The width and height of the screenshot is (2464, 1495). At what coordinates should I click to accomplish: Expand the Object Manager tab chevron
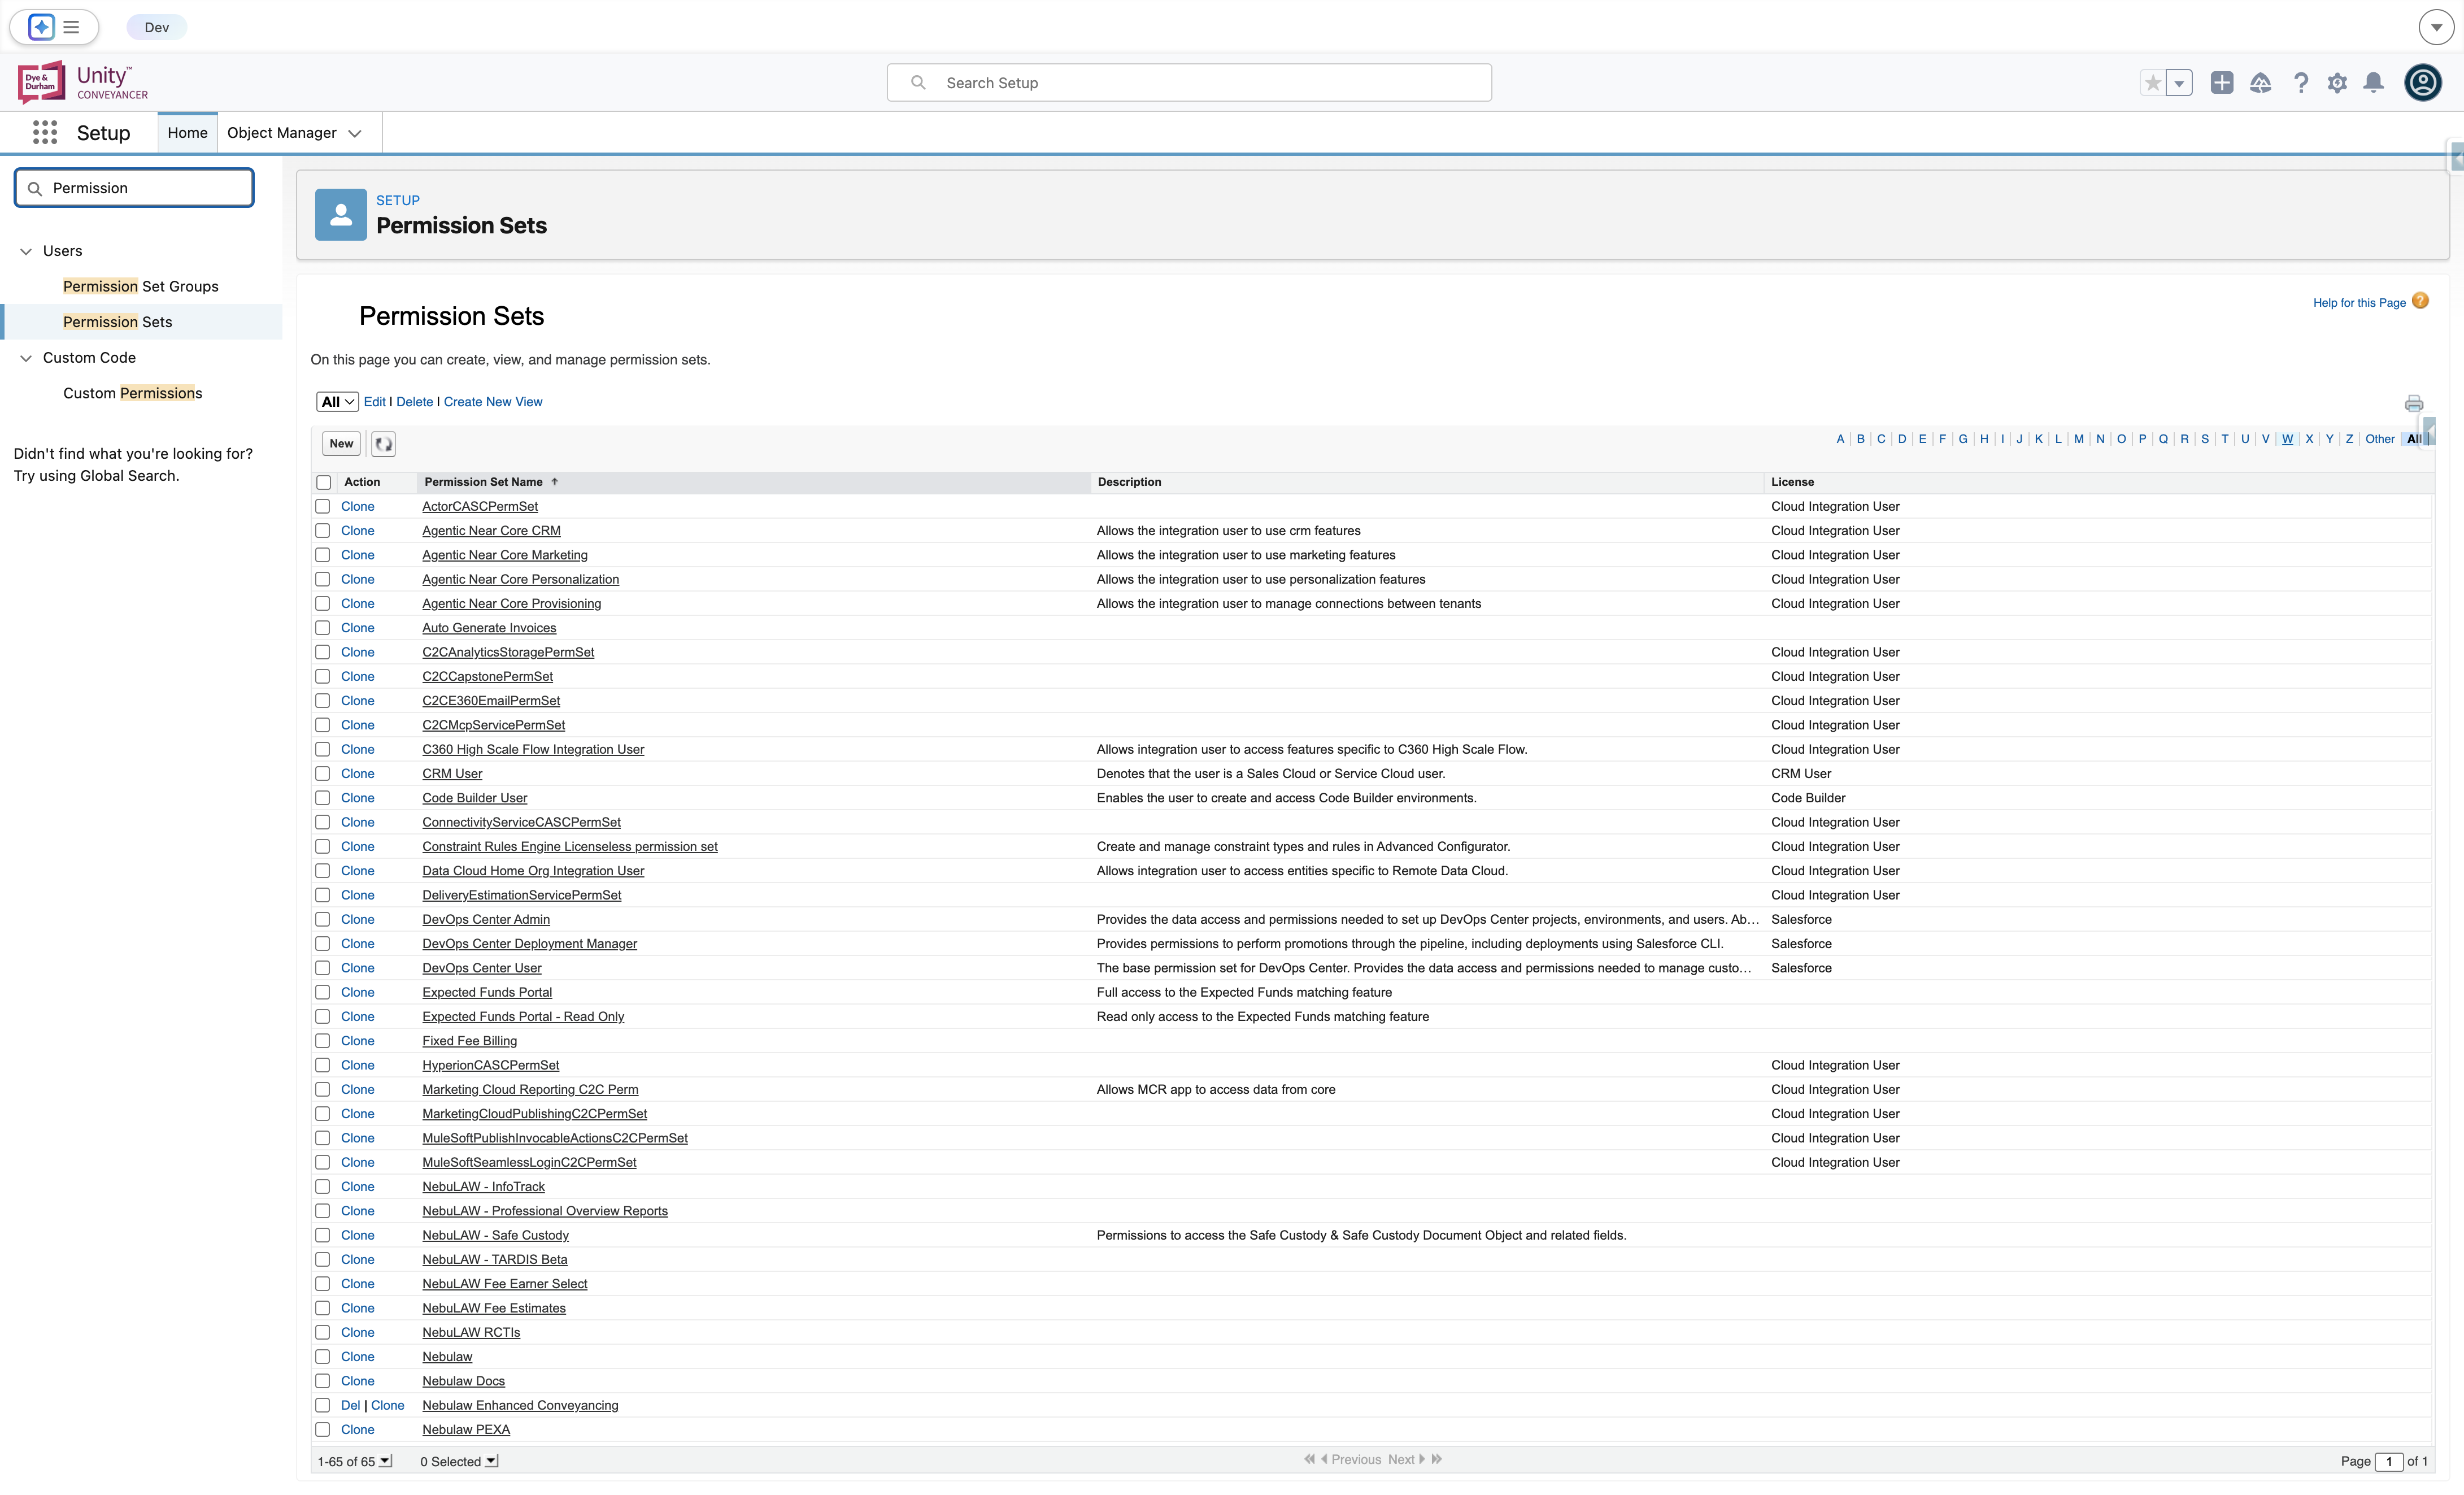click(355, 133)
